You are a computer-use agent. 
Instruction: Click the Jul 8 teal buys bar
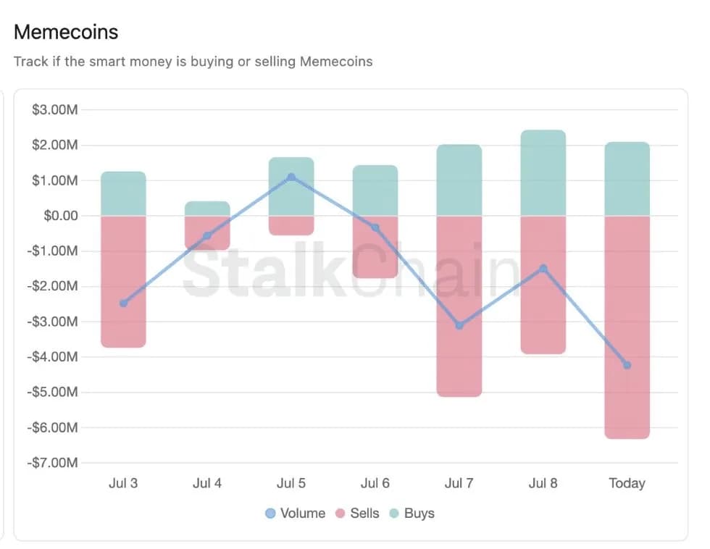coord(543,173)
